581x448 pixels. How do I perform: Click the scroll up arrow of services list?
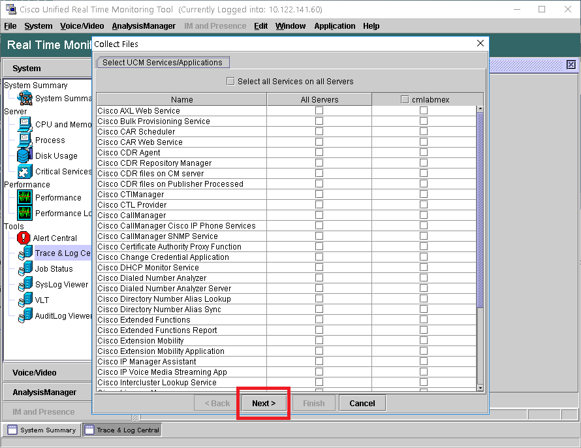(480, 109)
